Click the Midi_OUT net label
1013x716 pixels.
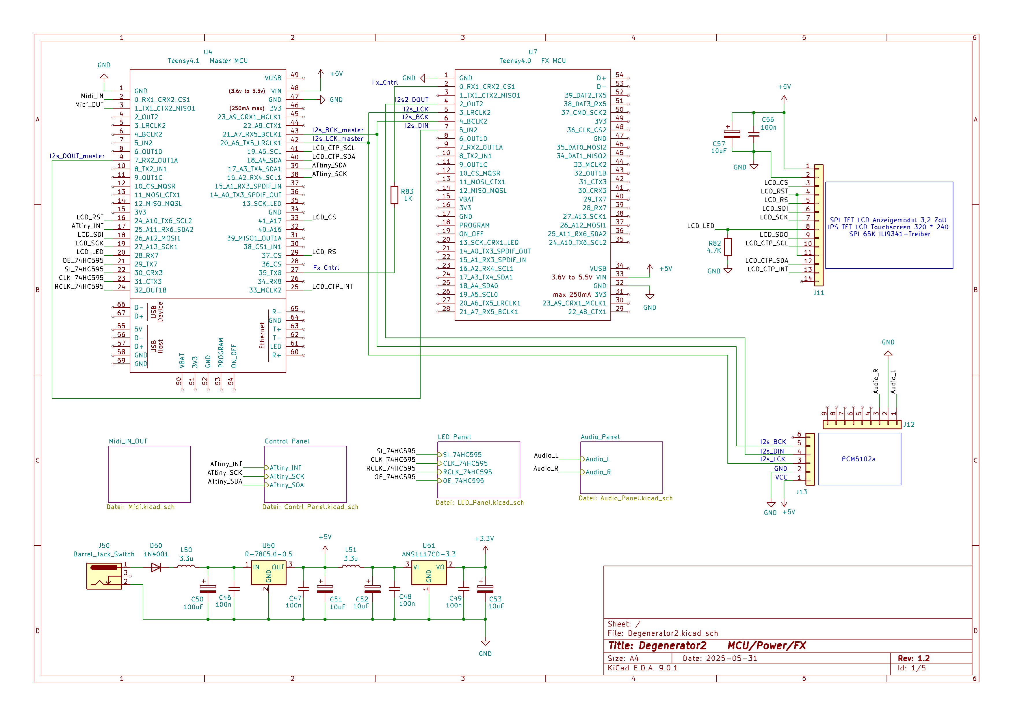(89, 105)
